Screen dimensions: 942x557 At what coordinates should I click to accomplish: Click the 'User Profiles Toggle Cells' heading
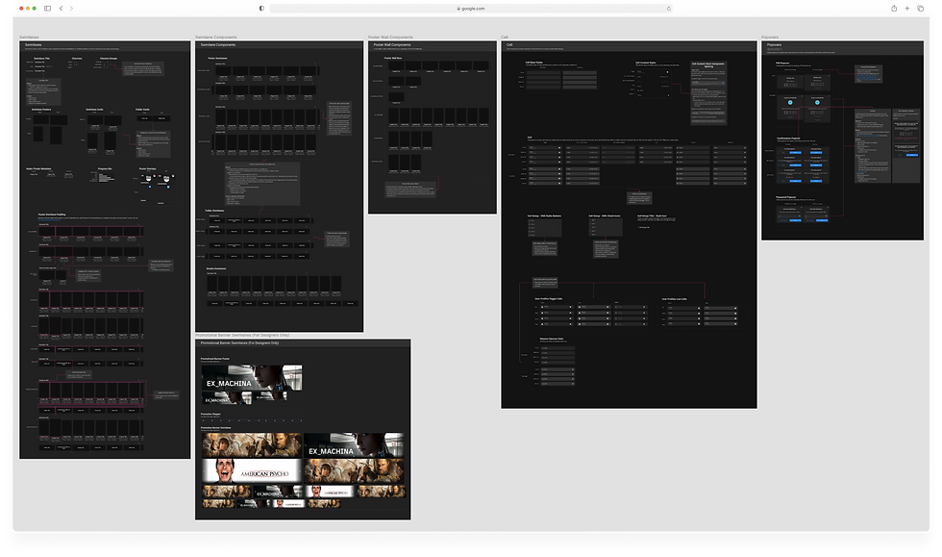[549, 299]
